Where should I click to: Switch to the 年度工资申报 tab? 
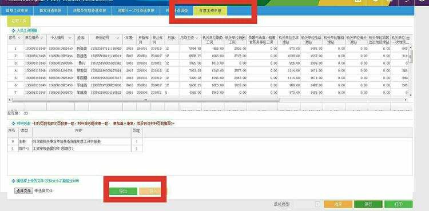210,11
